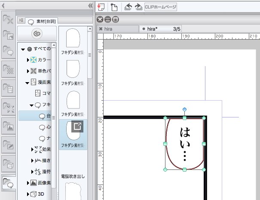Expand the 単色パターン folder
The width and height of the screenshot is (260, 200).
pyautogui.click(x=28, y=71)
